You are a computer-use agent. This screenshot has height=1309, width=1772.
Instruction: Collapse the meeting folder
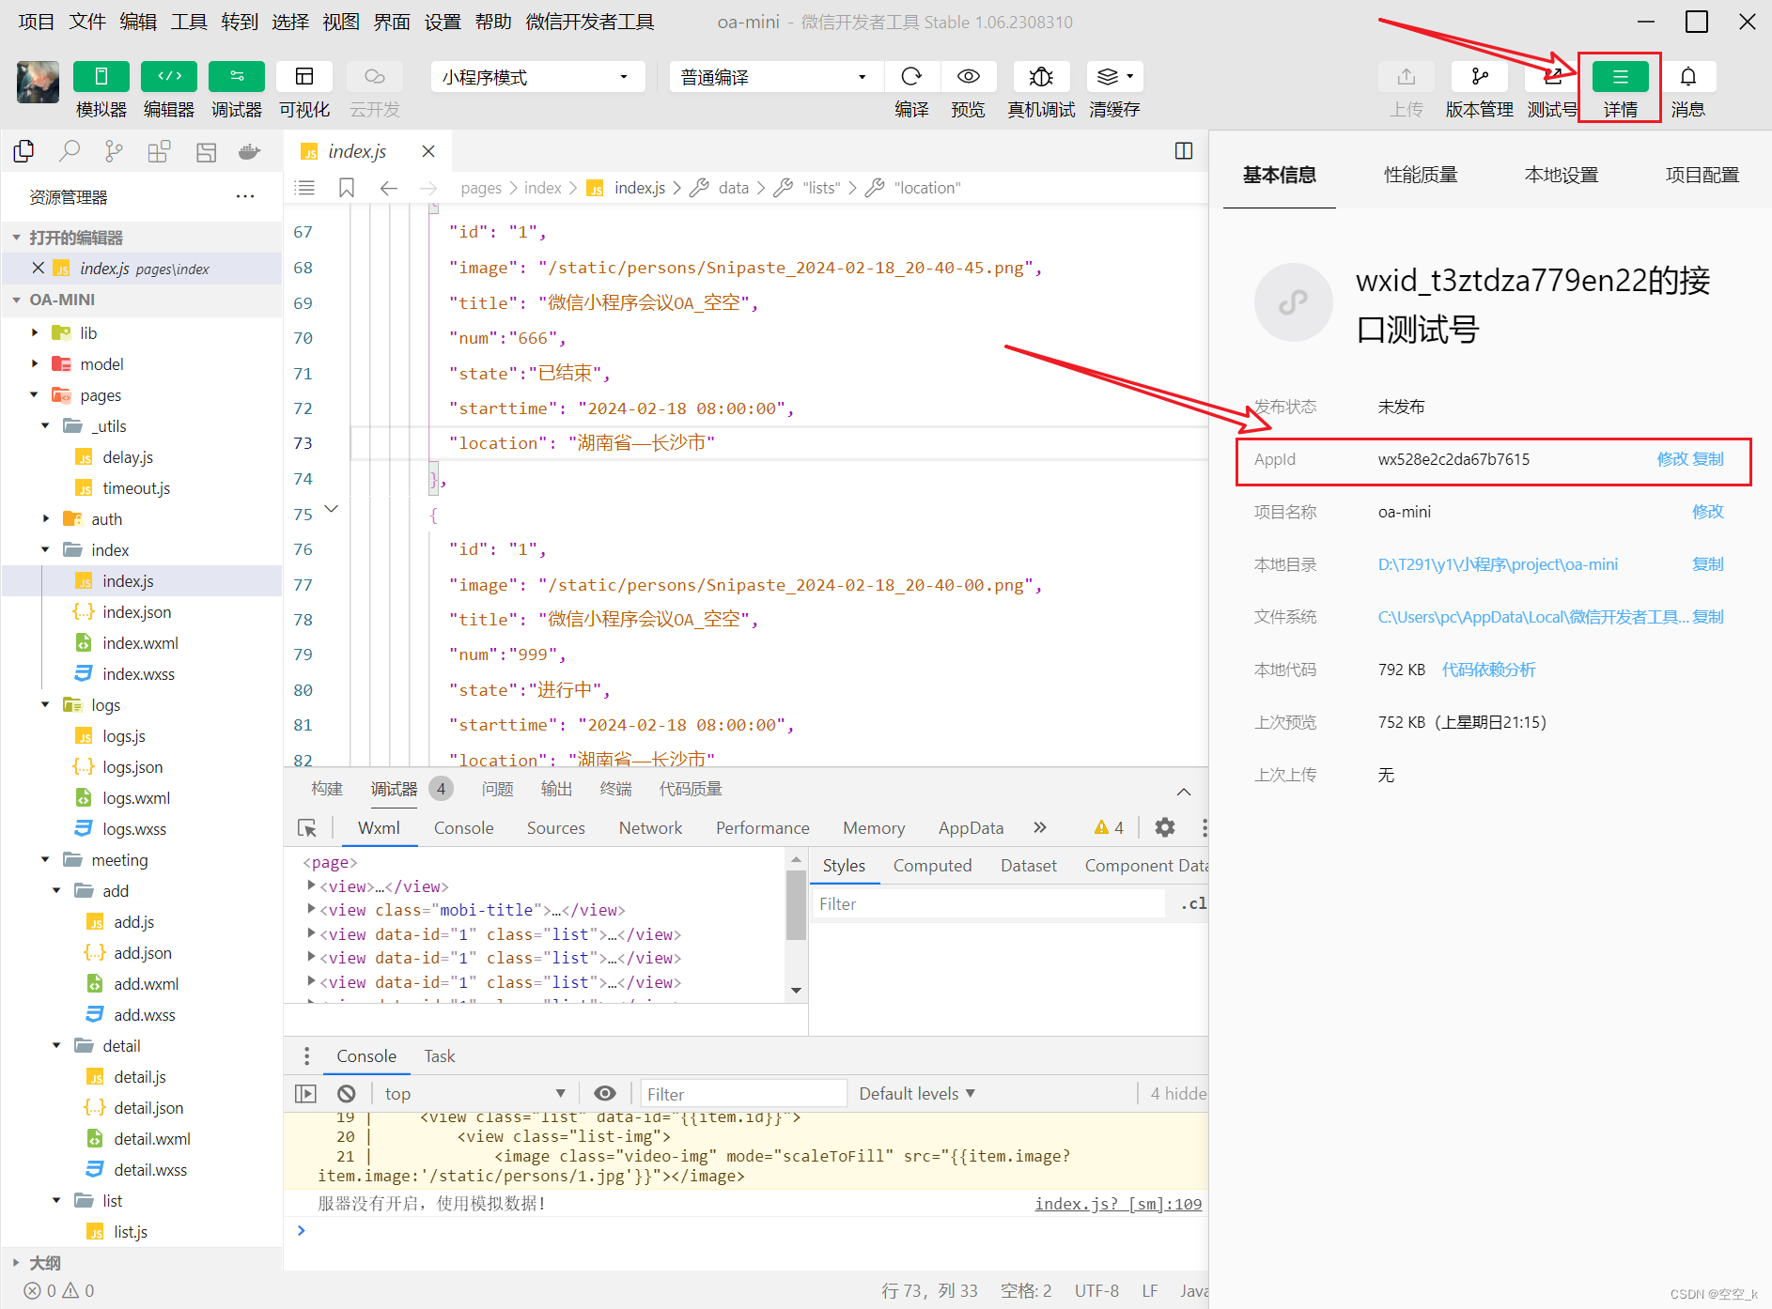coord(46,859)
